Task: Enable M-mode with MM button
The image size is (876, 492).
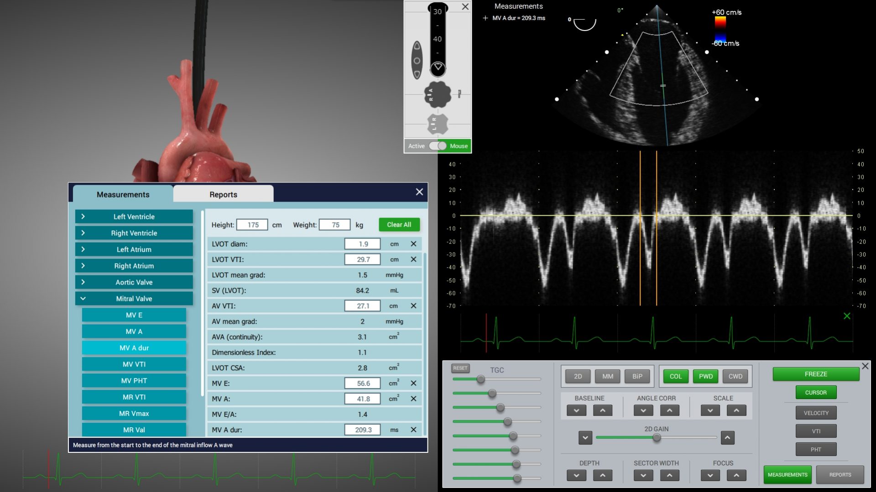Action: pos(608,376)
